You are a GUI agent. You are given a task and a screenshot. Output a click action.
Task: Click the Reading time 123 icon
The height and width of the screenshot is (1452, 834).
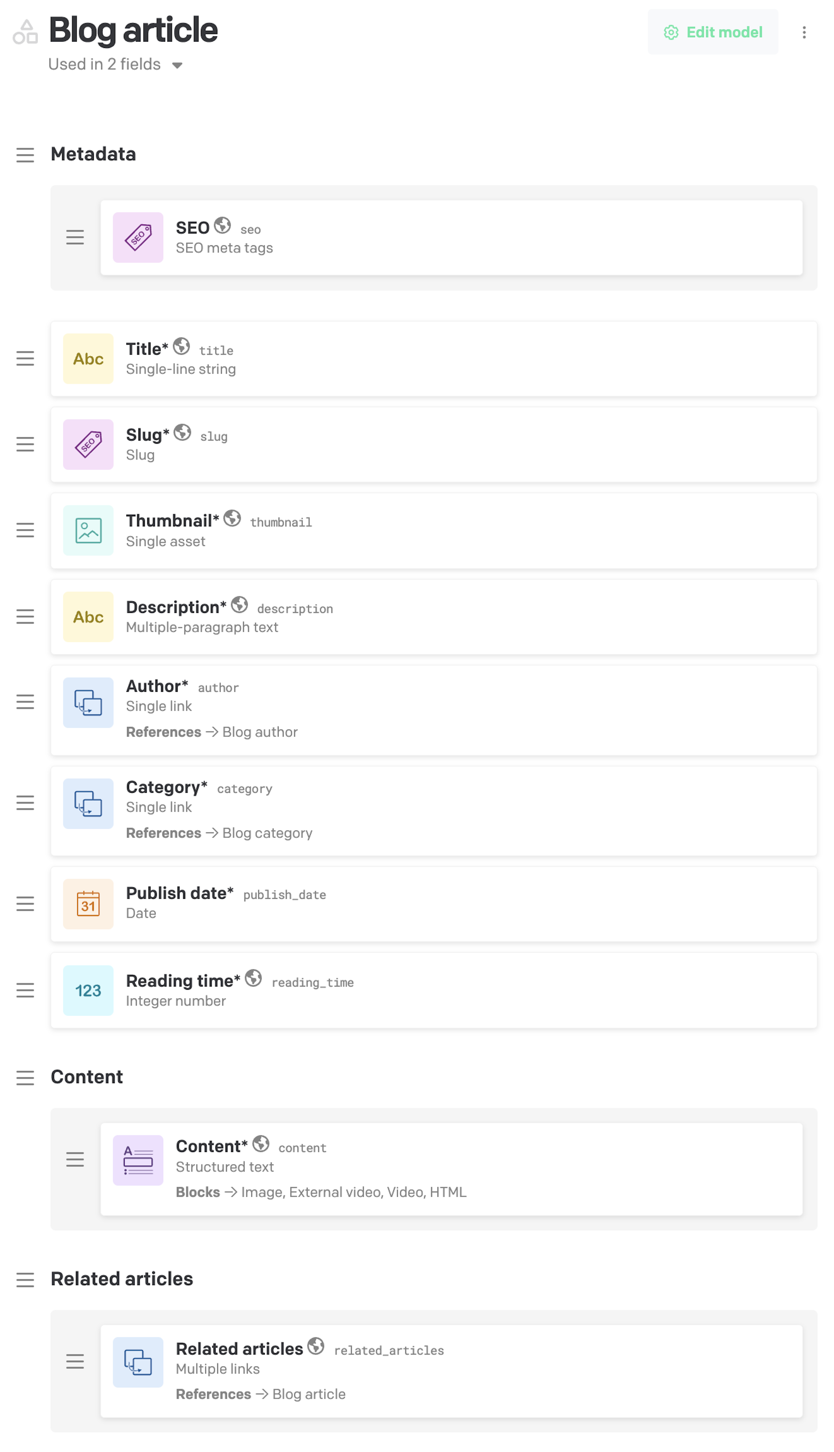[88, 991]
